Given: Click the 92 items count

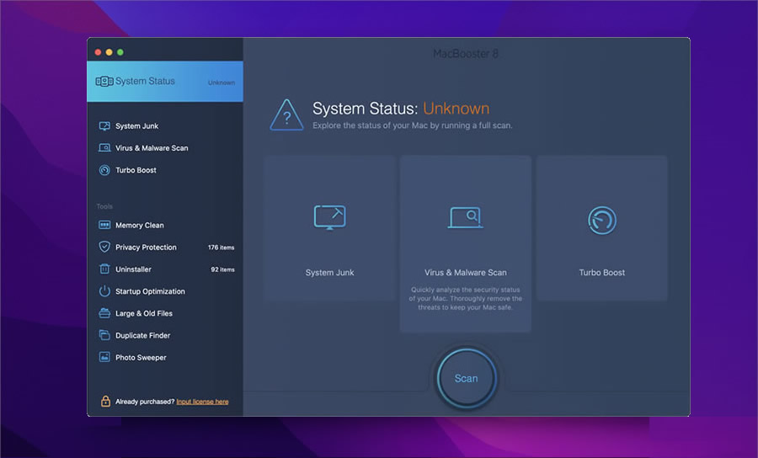Looking at the screenshot, I should (x=222, y=269).
